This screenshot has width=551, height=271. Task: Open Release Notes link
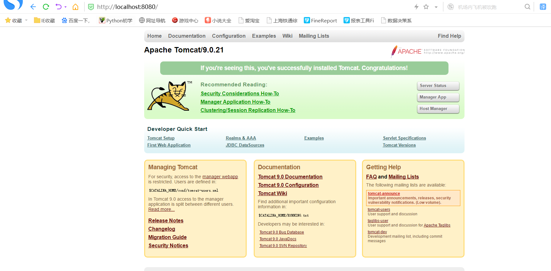166,220
